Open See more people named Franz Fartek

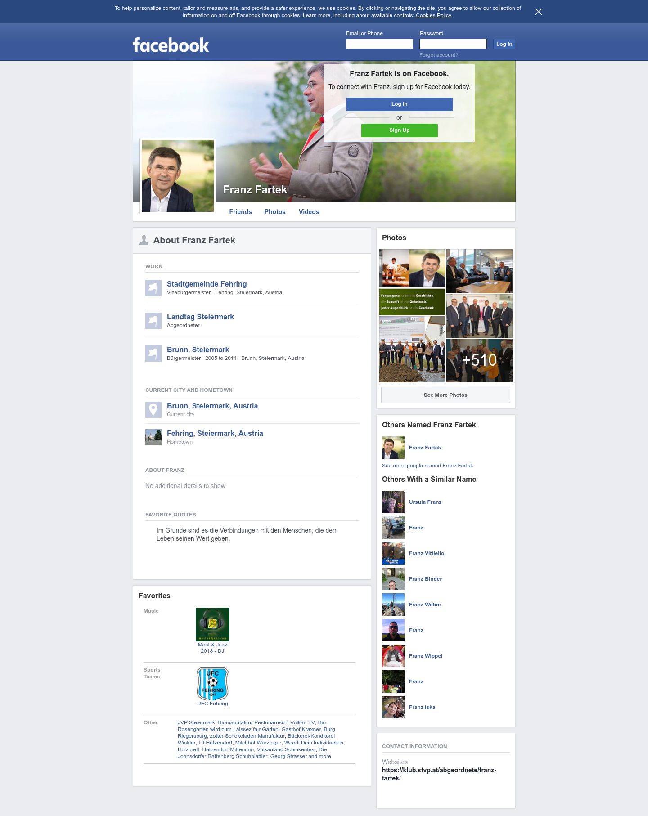click(x=427, y=466)
